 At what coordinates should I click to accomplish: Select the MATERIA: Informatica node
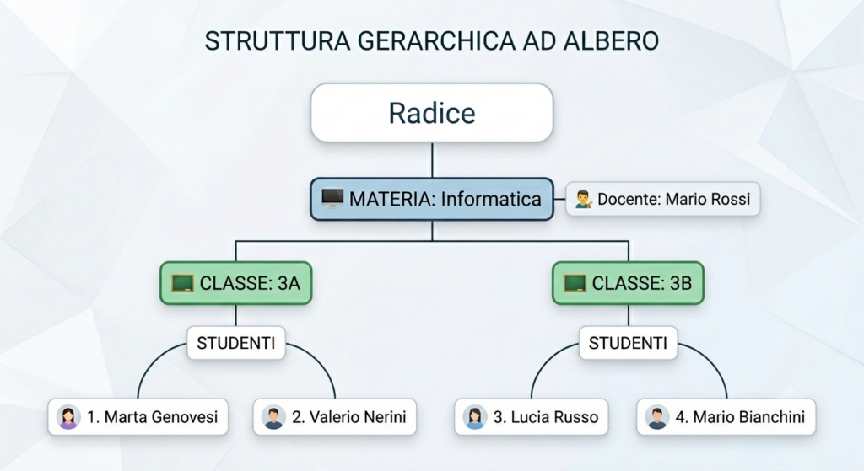(432, 199)
